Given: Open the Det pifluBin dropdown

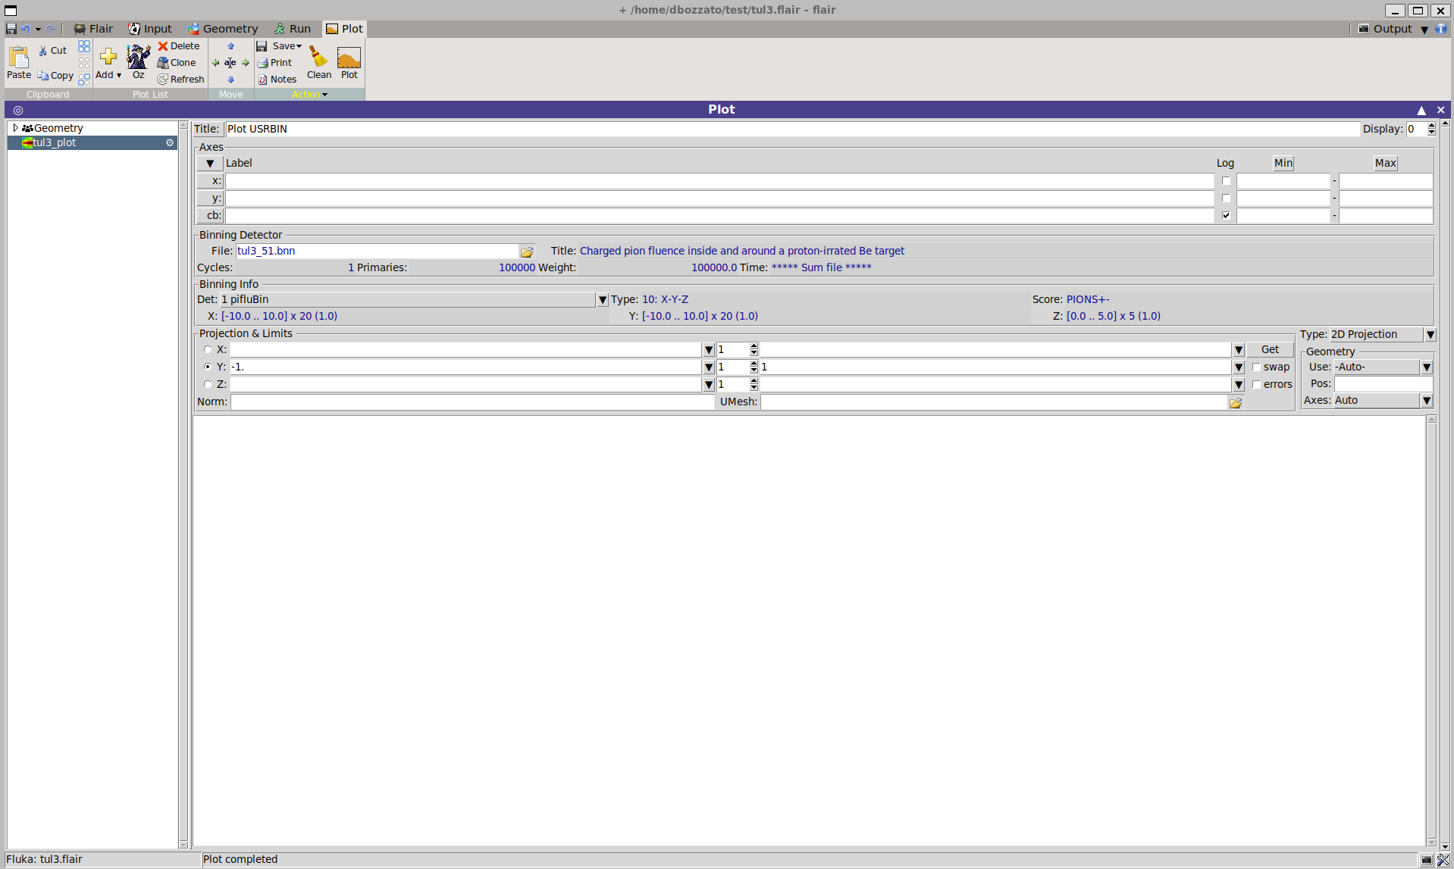Looking at the screenshot, I should tap(602, 300).
